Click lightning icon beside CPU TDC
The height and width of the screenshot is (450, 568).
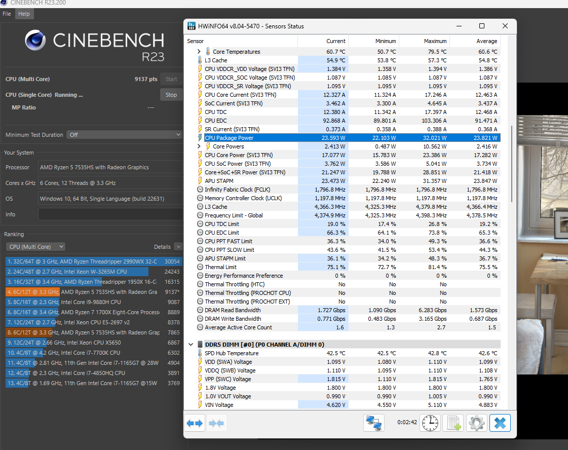[x=200, y=112]
